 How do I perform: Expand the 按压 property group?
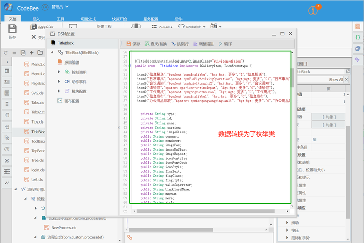click(x=287, y=230)
